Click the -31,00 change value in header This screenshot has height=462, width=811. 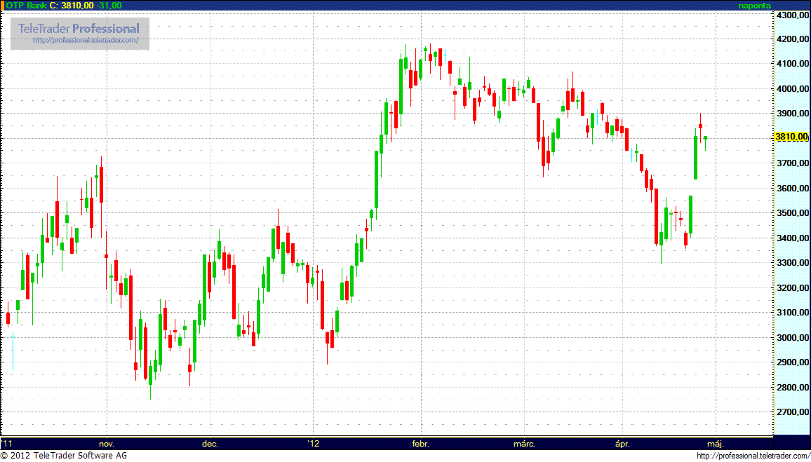coord(109,5)
